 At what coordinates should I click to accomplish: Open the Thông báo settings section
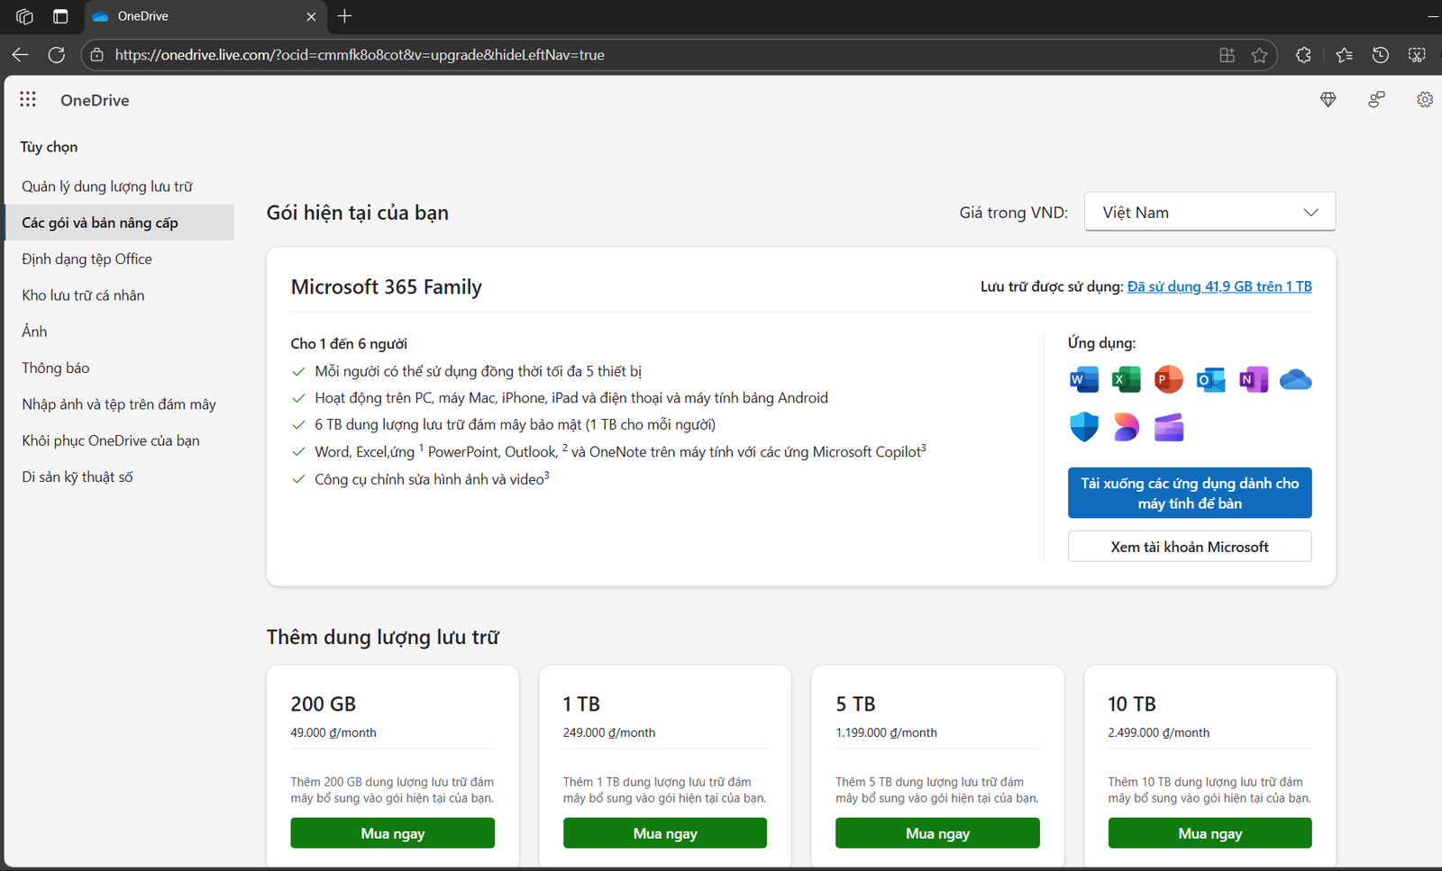pyautogui.click(x=56, y=367)
